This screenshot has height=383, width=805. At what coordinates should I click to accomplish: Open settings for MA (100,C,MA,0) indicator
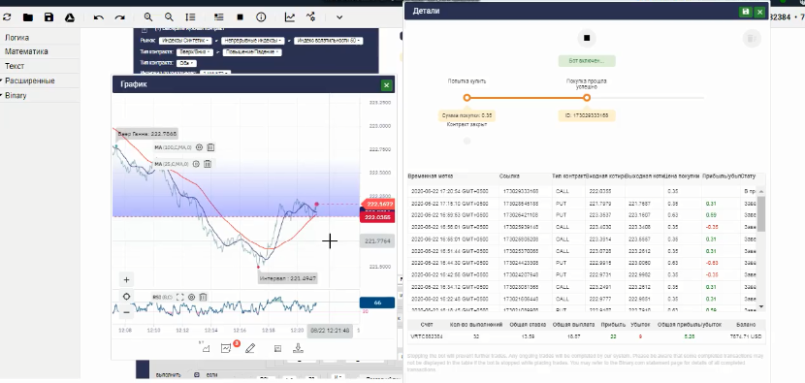point(199,147)
